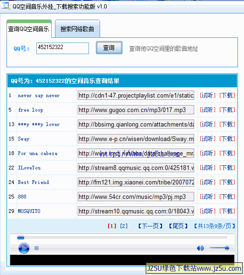The height and width of the screenshot is (275, 244).
Task: Click 试听 for free loop
Action: click(x=207, y=110)
